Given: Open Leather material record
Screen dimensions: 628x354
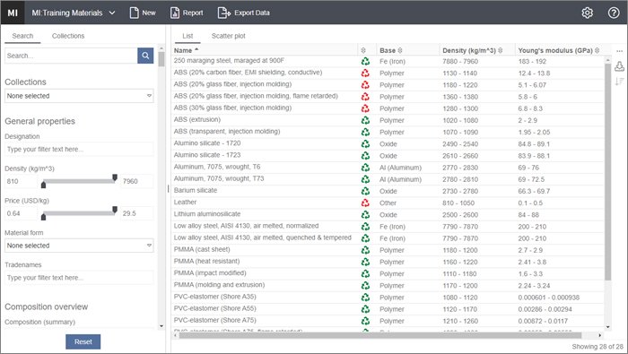Looking at the screenshot, I should (x=185, y=202).
